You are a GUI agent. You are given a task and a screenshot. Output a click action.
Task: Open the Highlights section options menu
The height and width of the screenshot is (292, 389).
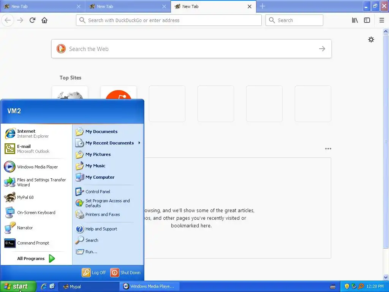(x=328, y=149)
